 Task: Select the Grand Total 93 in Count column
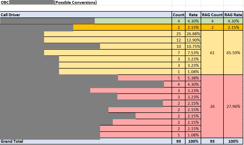tap(178, 141)
